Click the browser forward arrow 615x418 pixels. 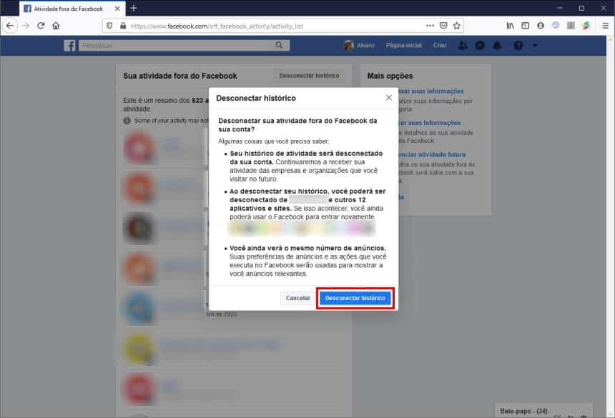coord(26,26)
